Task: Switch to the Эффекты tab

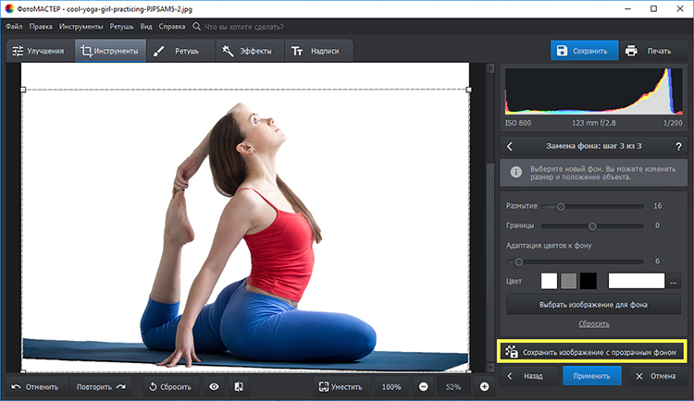Action: (248, 51)
